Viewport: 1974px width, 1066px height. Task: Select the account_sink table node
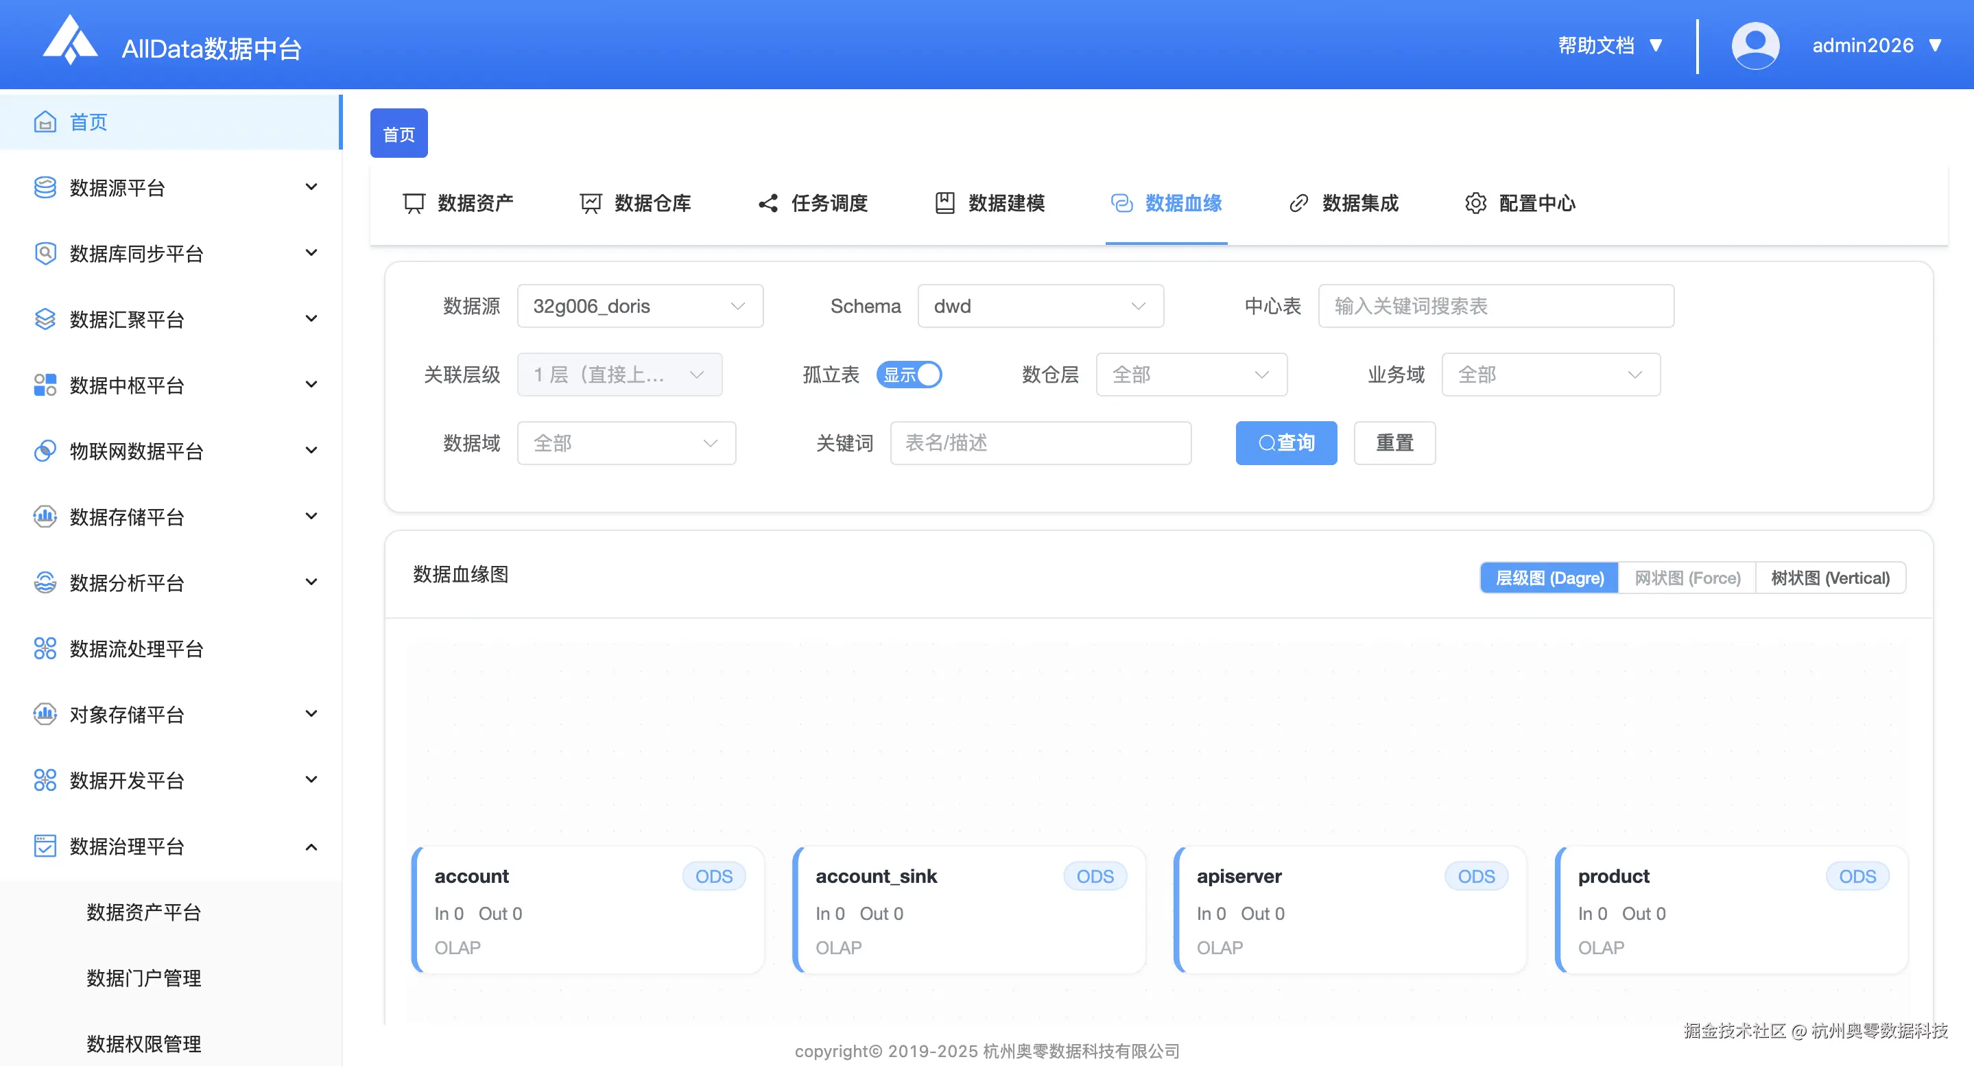[x=968, y=910]
